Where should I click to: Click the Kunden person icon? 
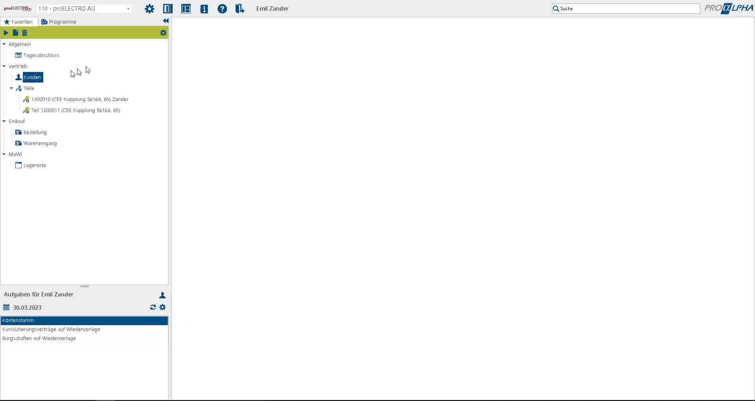coord(18,77)
